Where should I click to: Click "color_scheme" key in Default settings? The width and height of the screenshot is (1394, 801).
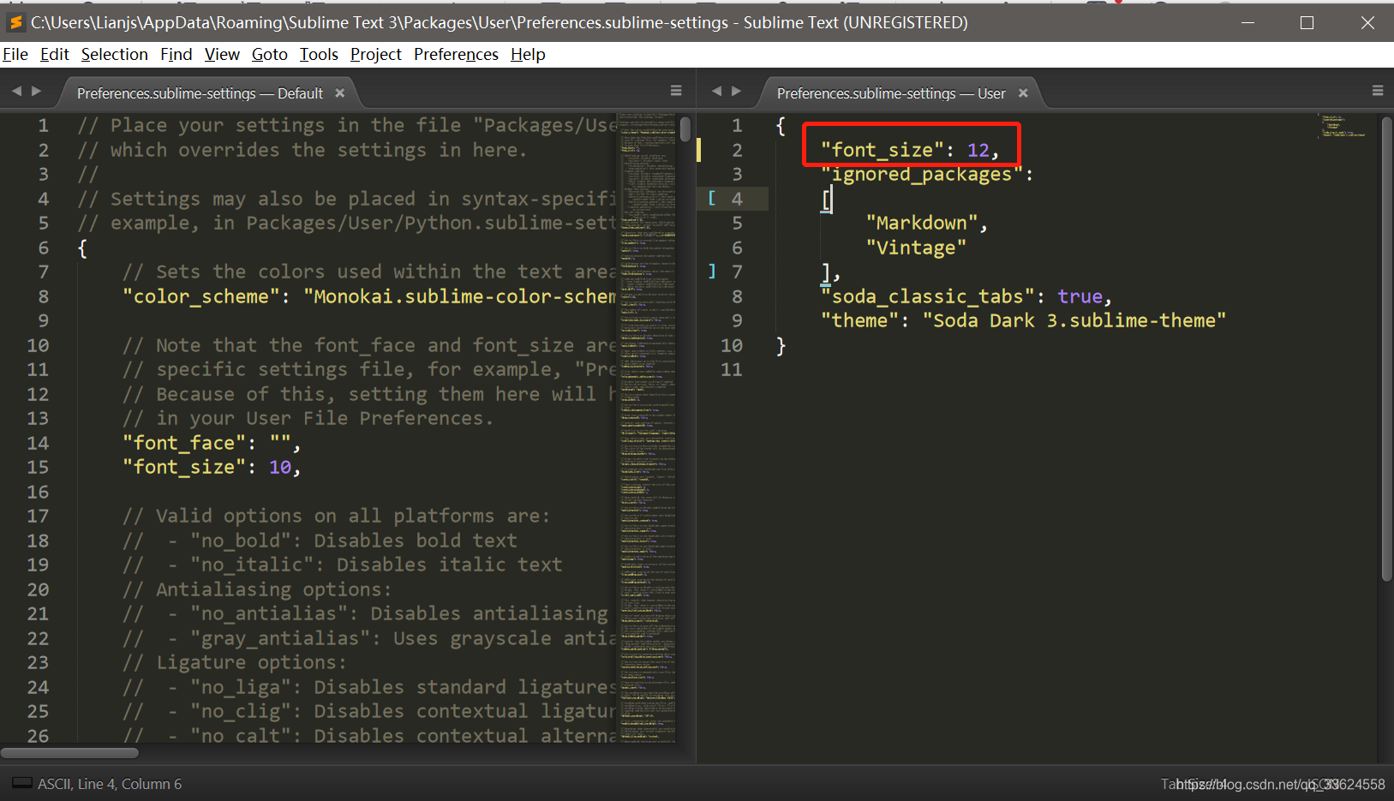point(200,296)
